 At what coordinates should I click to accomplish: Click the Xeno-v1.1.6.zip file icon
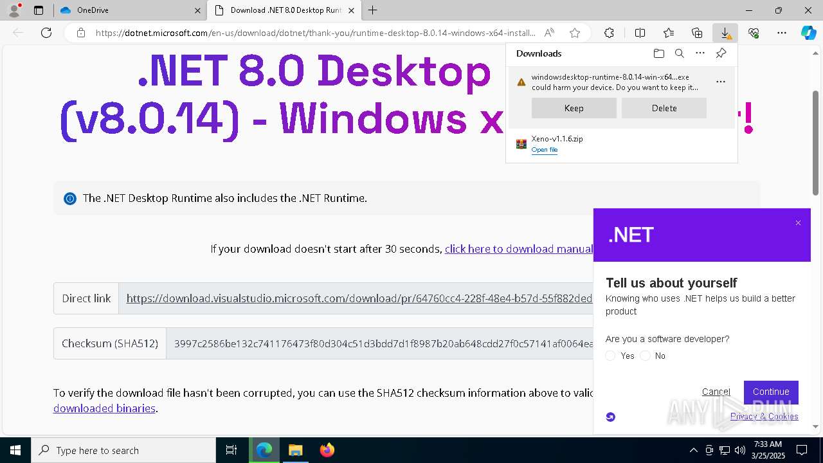tap(521, 144)
